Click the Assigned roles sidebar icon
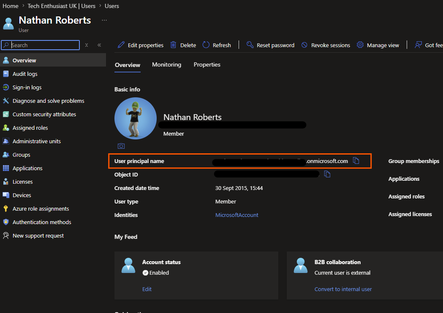This screenshot has height=313, width=443. [5, 128]
